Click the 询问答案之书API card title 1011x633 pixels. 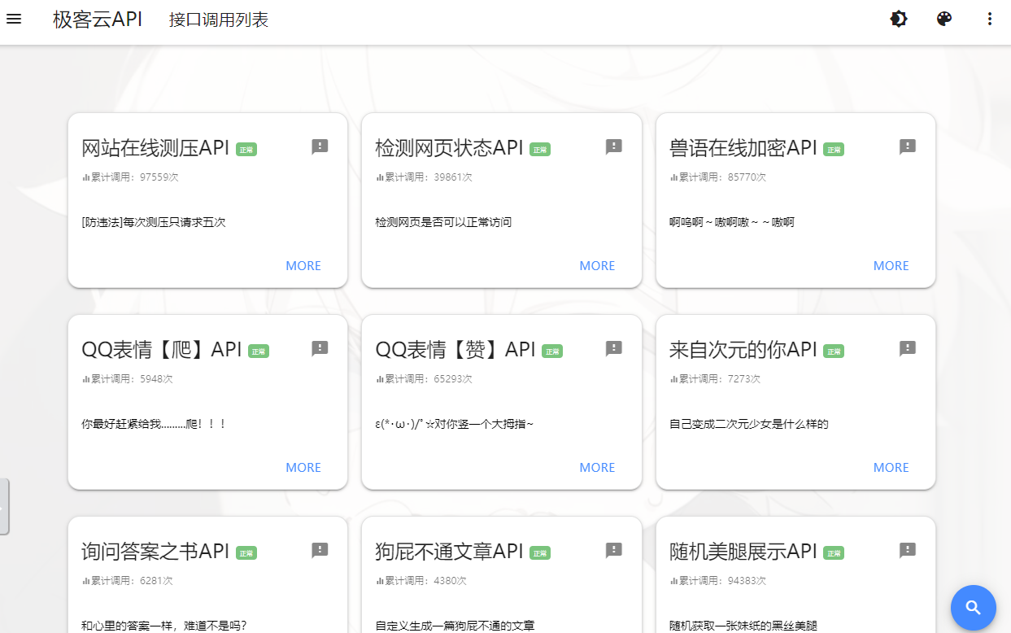pyautogui.click(x=156, y=552)
